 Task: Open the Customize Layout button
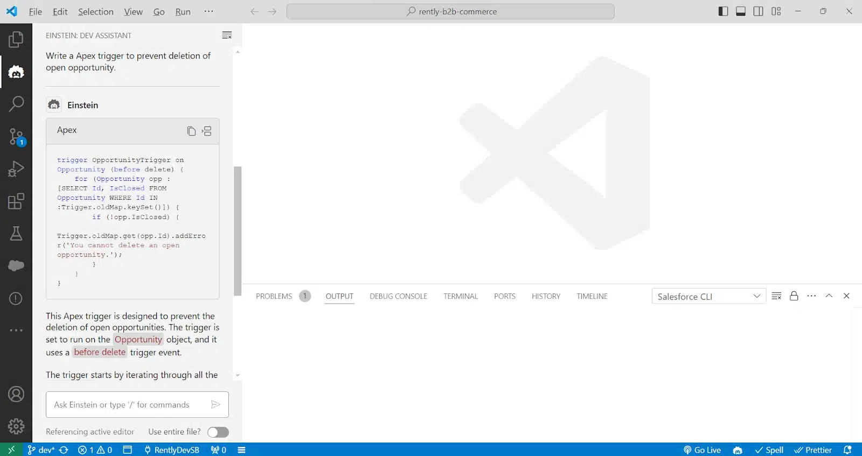(776, 11)
